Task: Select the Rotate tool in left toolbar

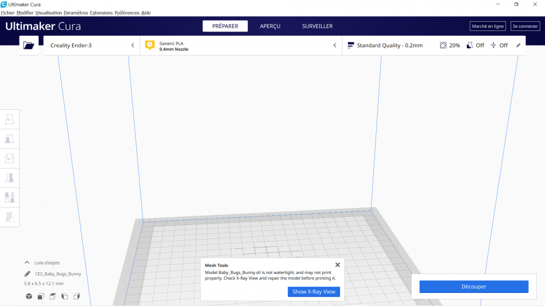Action: (10, 158)
